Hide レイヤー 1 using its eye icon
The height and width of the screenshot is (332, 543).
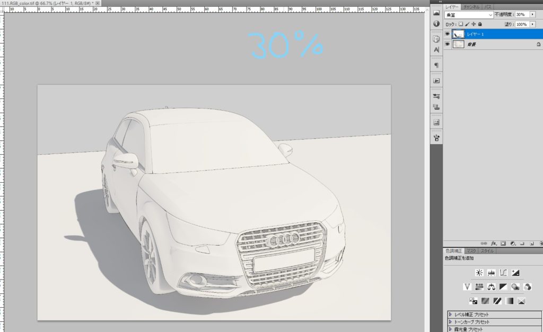point(448,34)
